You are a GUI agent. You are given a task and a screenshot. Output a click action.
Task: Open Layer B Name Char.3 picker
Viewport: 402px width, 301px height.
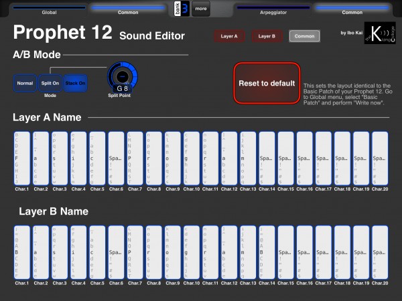tap(60, 252)
